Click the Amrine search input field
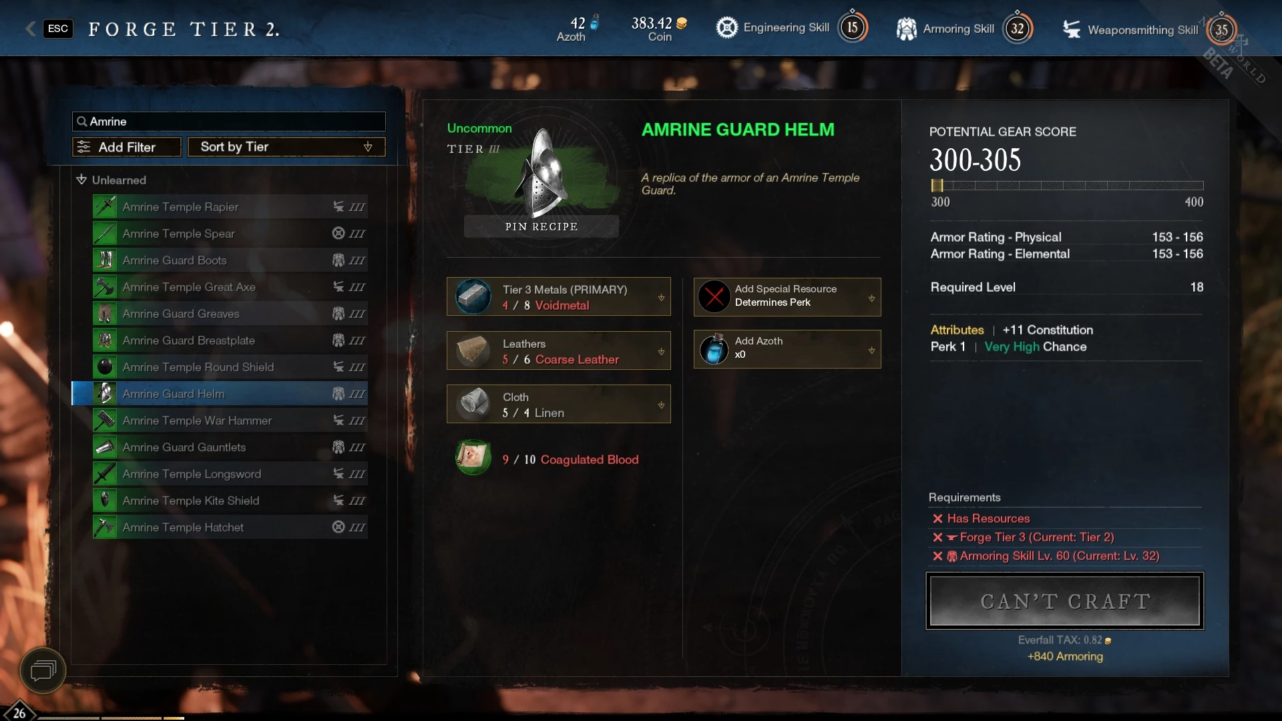The width and height of the screenshot is (1282, 721). [x=228, y=122]
